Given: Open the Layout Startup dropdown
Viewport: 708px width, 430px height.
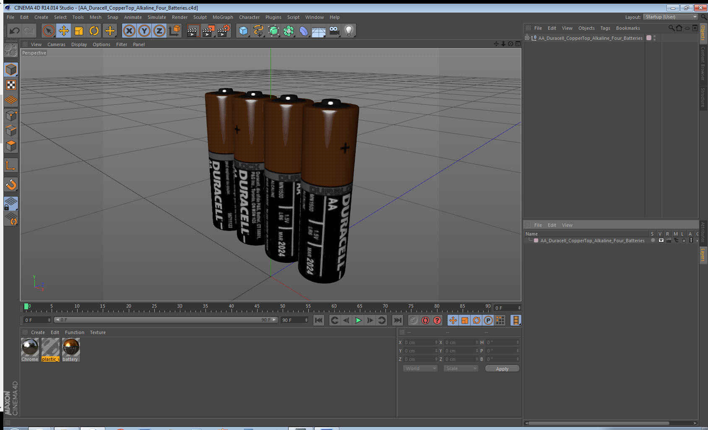Looking at the screenshot, I should (x=671, y=17).
